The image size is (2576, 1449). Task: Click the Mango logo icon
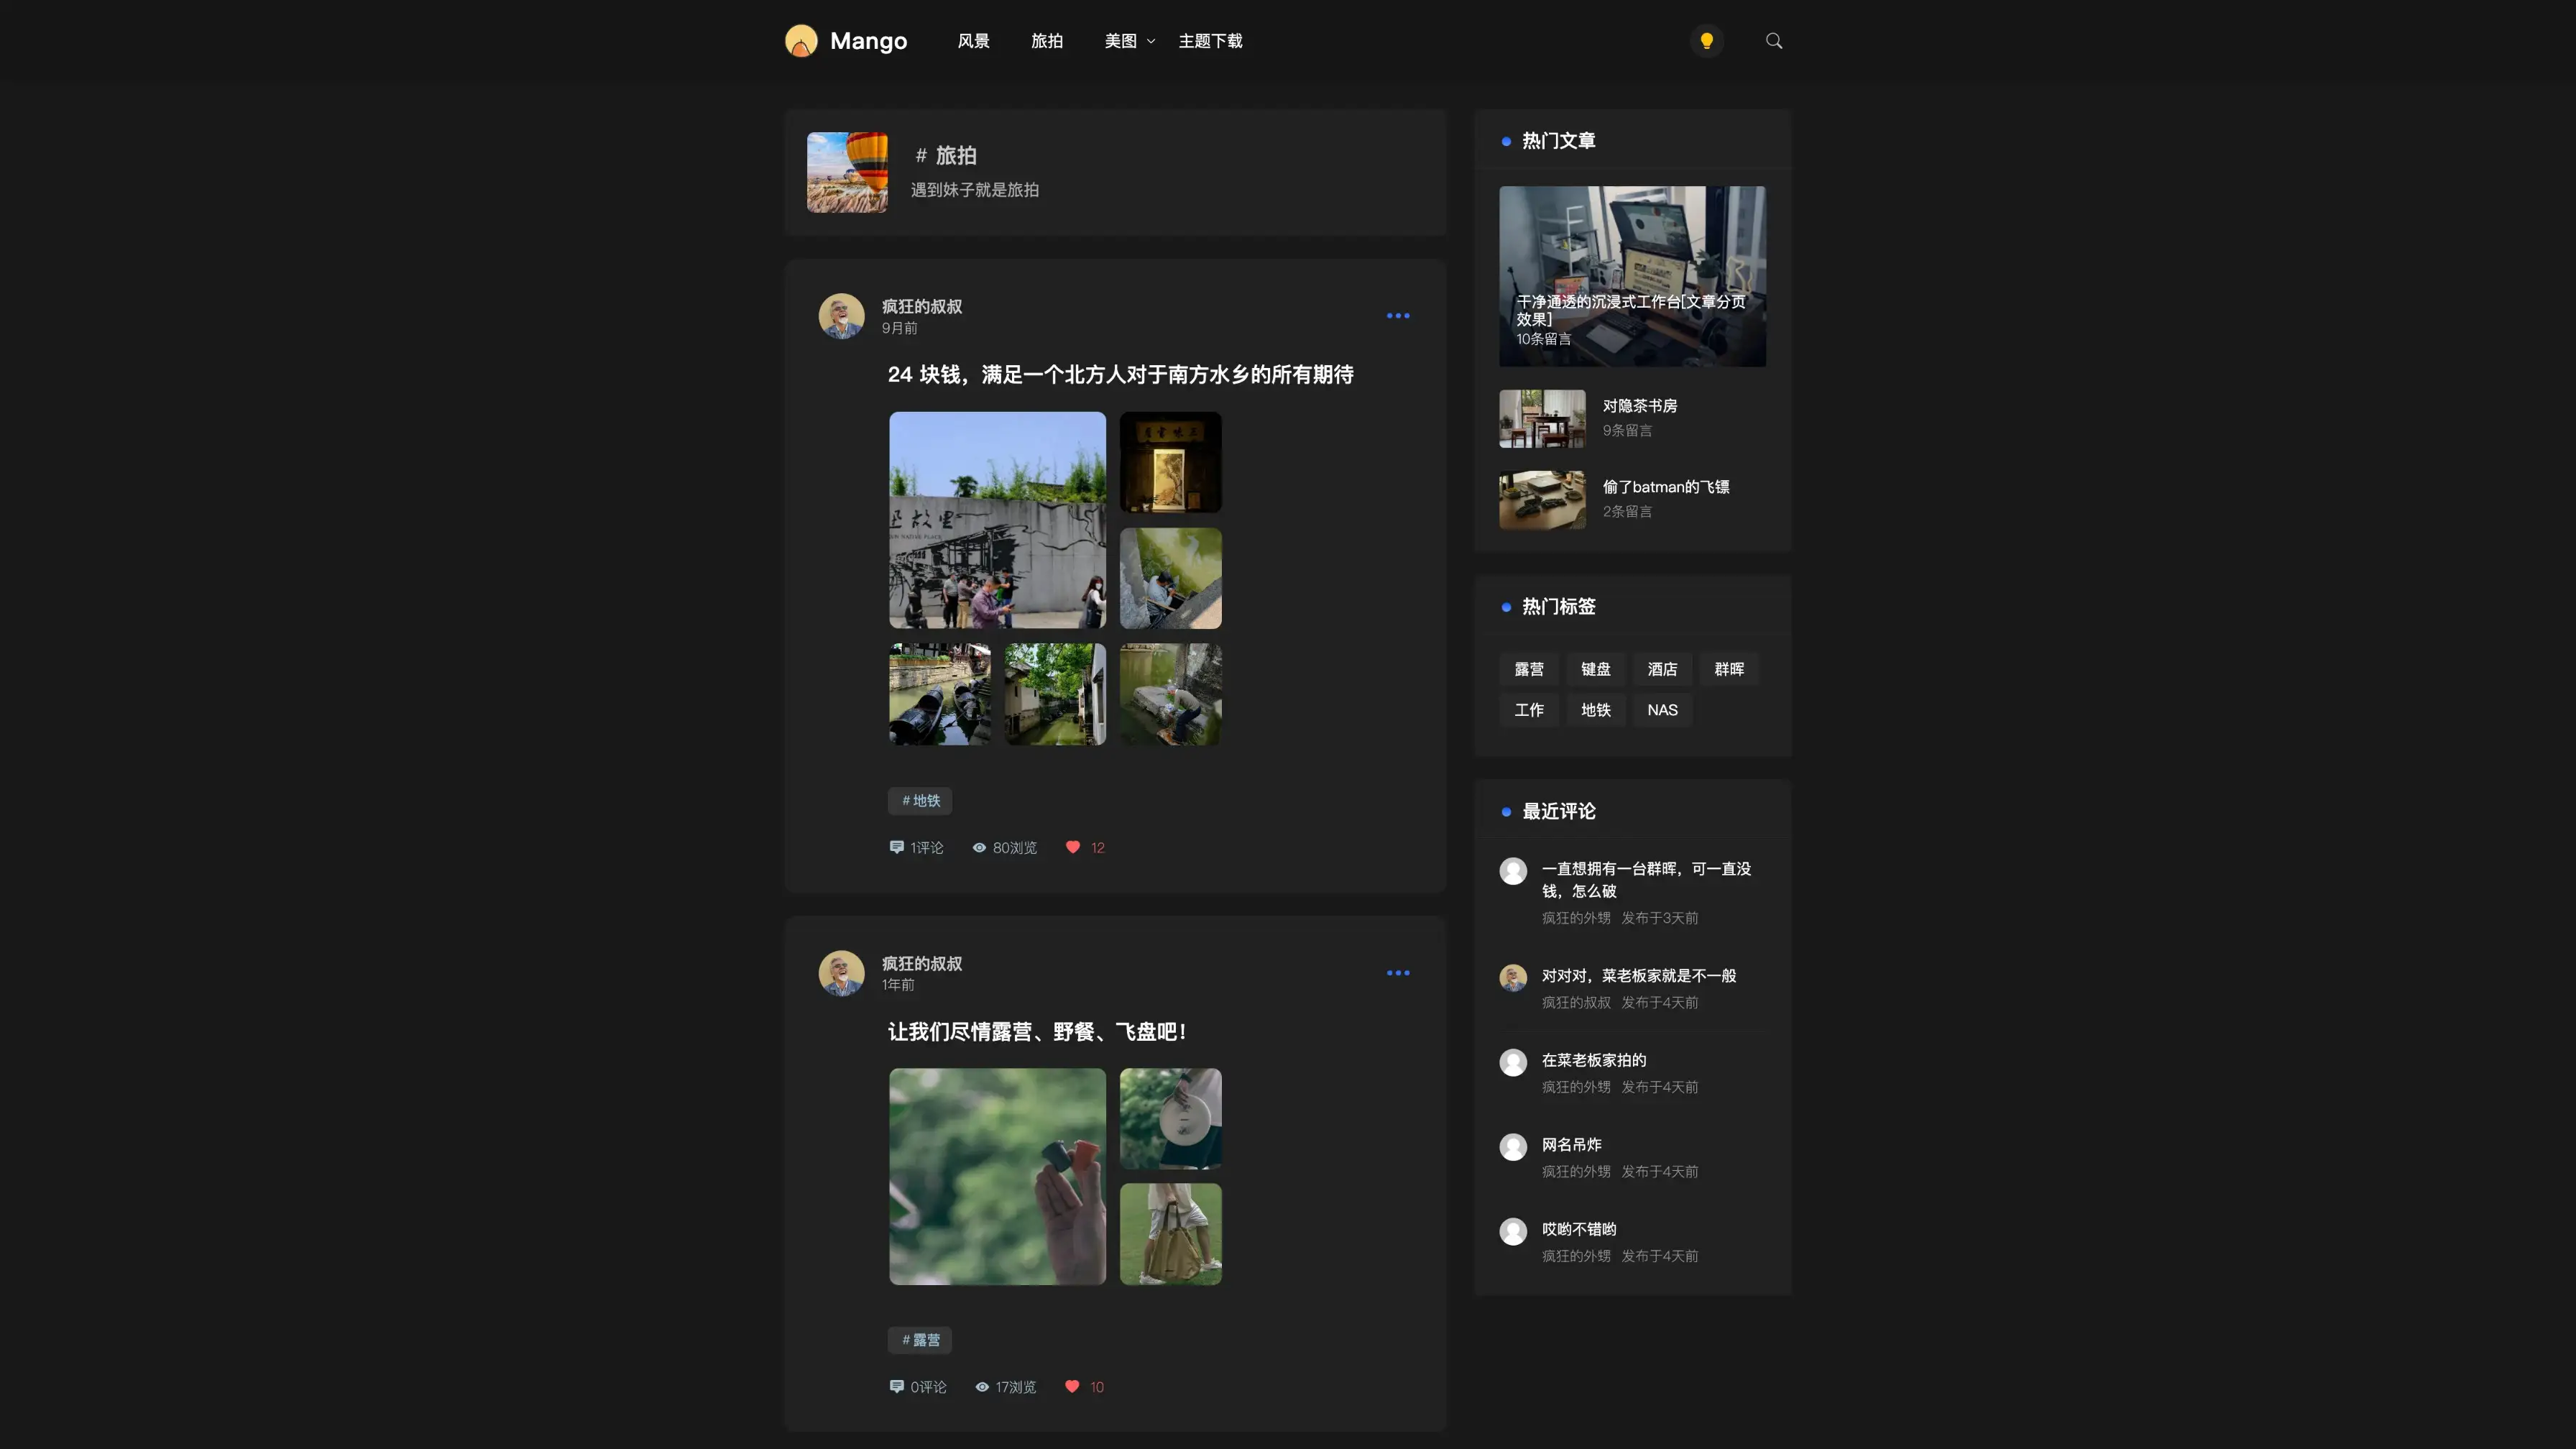pyautogui.click(x=801, y=40)
